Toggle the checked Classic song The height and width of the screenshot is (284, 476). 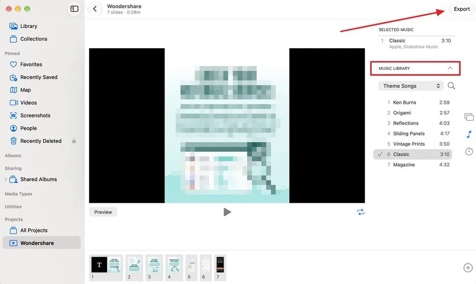[x=413, y=154]
